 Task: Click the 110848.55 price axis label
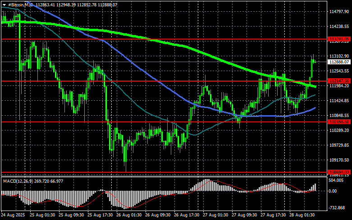point(339,115)
